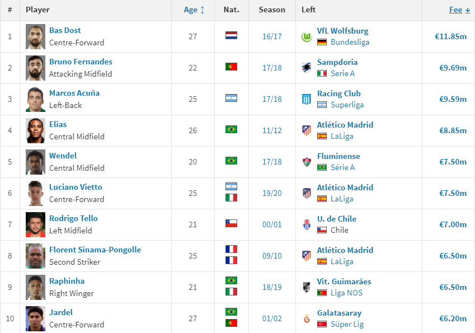Open Bruno Fernandes player profile
The image size is (475, 333).
pyautogui.click(x=81, y=62)
